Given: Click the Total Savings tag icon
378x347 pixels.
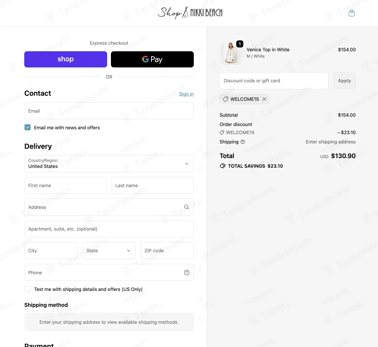Looking at the screenshot, I should click(223, 166).
